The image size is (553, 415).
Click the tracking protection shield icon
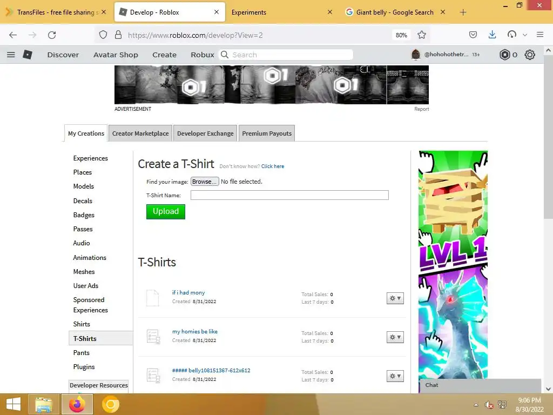pyautogui.click(x=103, y=35)
